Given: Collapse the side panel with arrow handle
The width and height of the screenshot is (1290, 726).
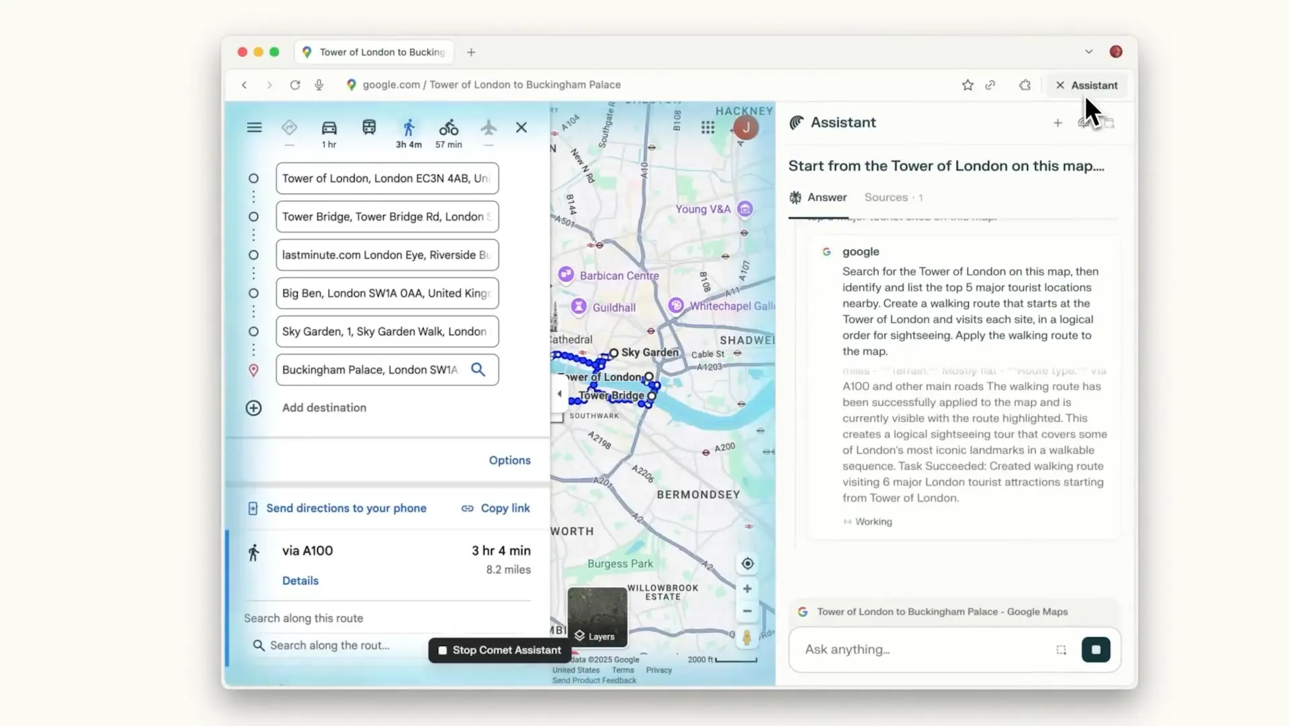Looking at the screenshot, I should pyautogui.click(x=559, y=394).
